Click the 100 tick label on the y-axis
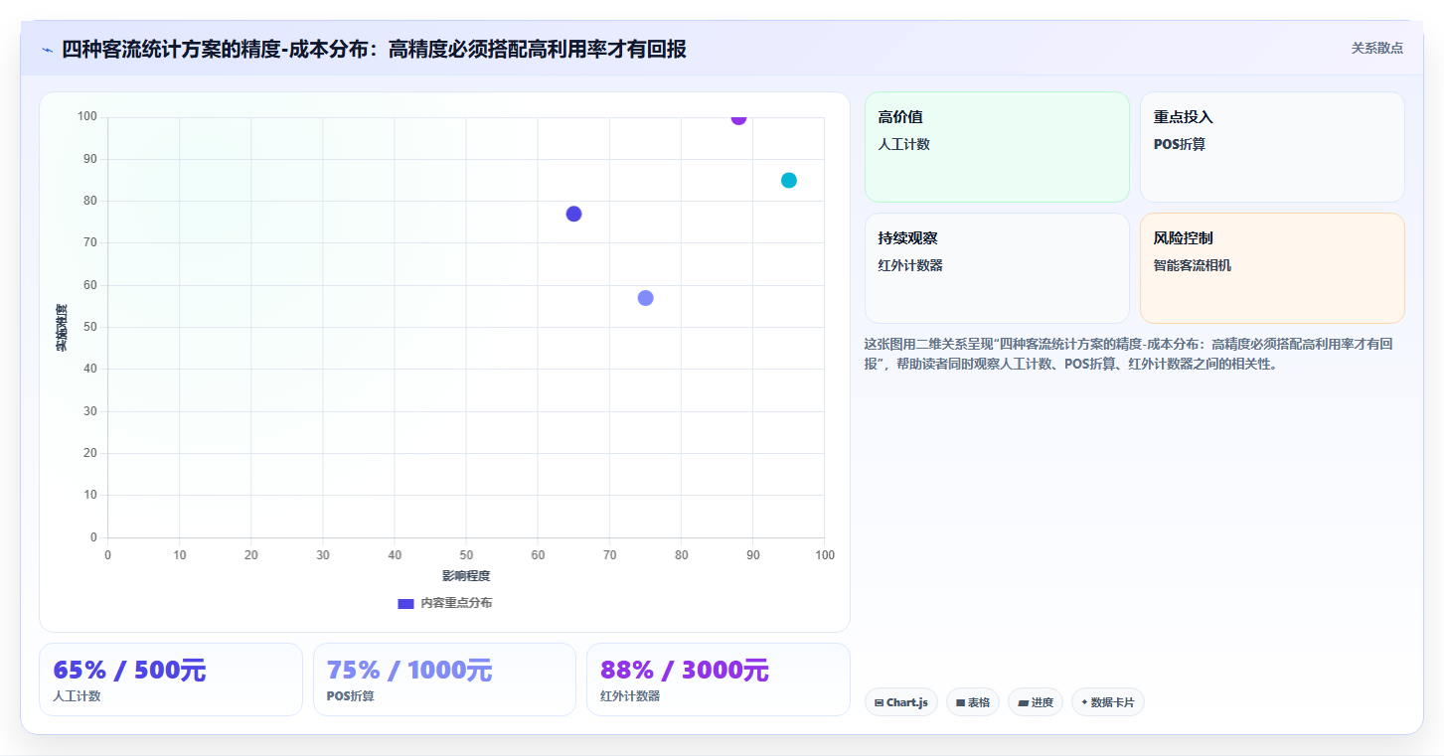This screenshot has height=756, width=1444. pos(87,117)
